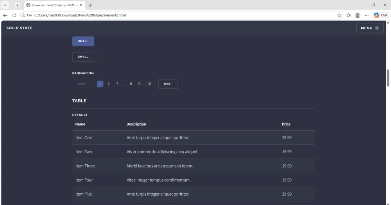Open the browser profile avatar

tap(358, 15)
